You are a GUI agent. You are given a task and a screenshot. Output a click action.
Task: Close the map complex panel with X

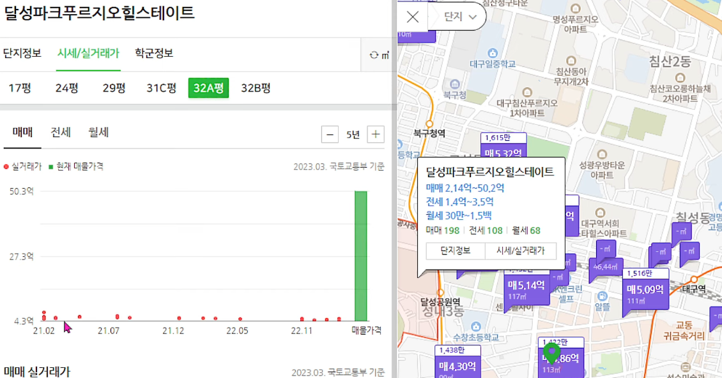[x=413, y=17]
